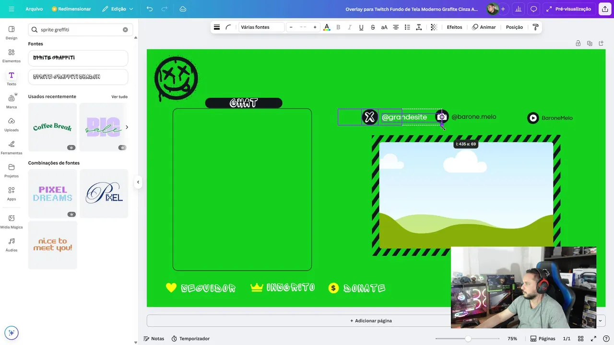Choose the script Pixel font combination

pos(104,194)
